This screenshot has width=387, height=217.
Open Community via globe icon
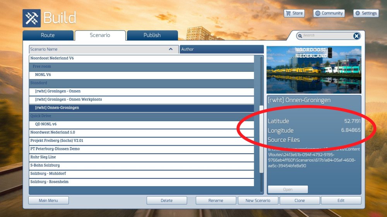point(318,13)
